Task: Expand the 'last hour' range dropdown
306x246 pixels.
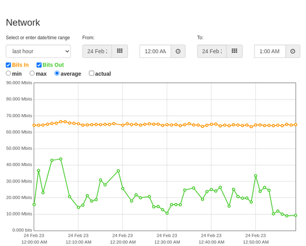Action: click(x=39, y=51)
